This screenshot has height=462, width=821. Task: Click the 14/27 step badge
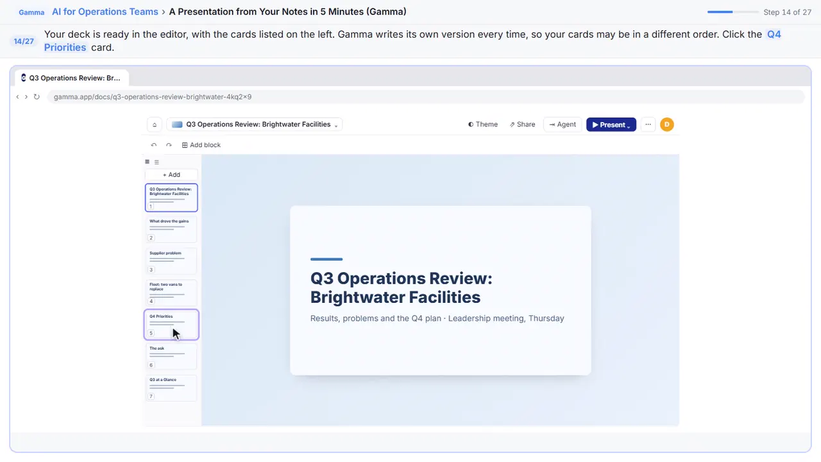coord(24,41)
